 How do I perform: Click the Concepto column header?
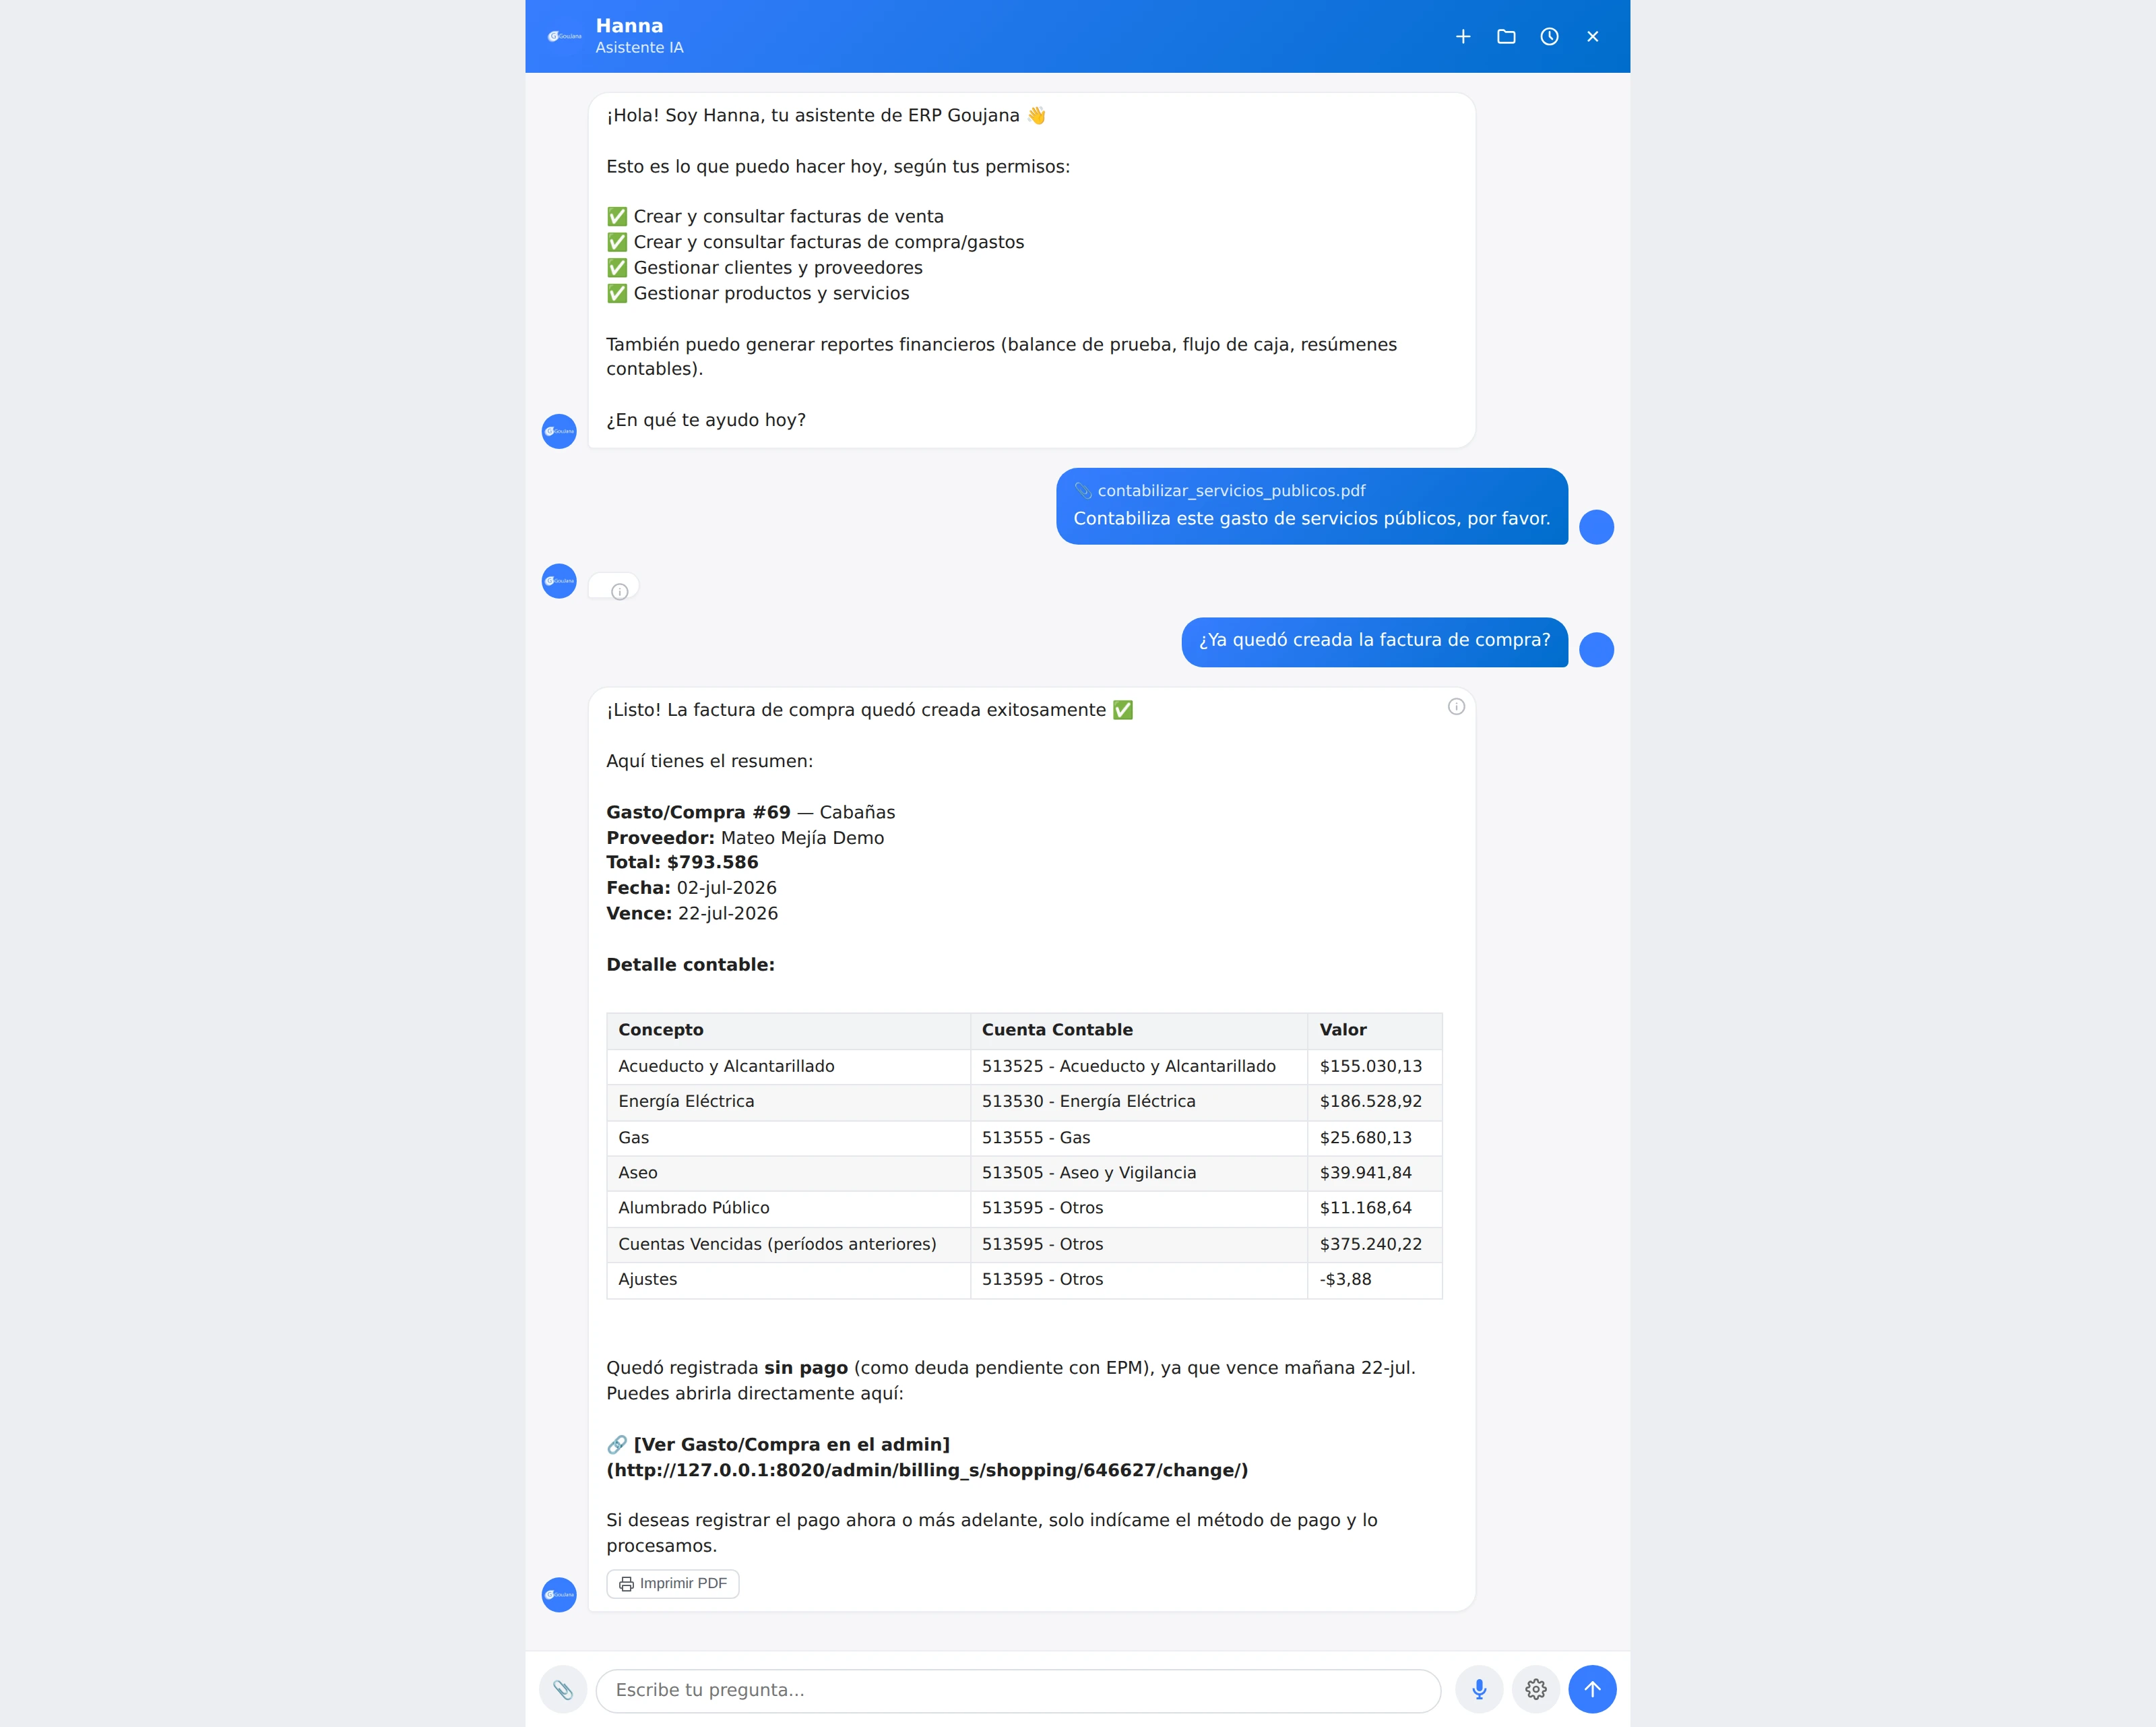pyautogui.click(x=788, y=1029)
